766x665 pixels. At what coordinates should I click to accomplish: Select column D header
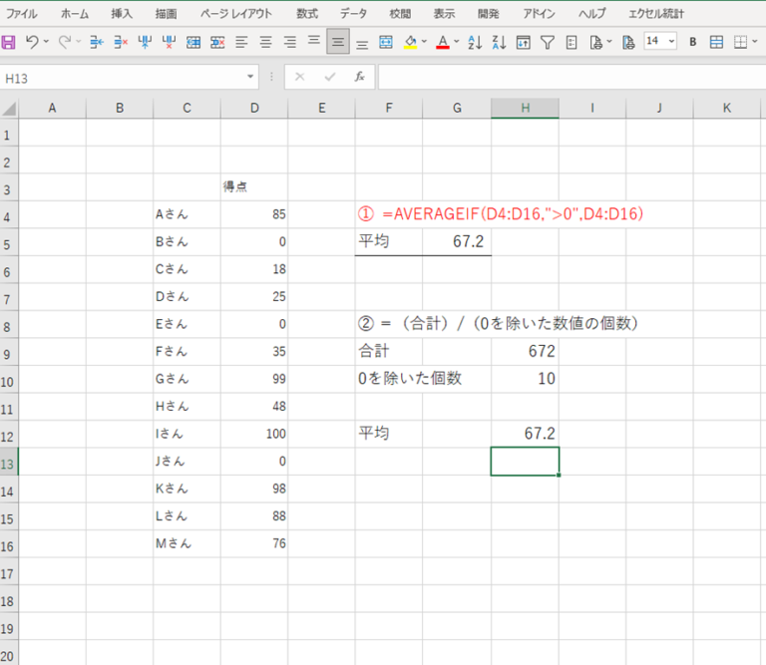254,108
